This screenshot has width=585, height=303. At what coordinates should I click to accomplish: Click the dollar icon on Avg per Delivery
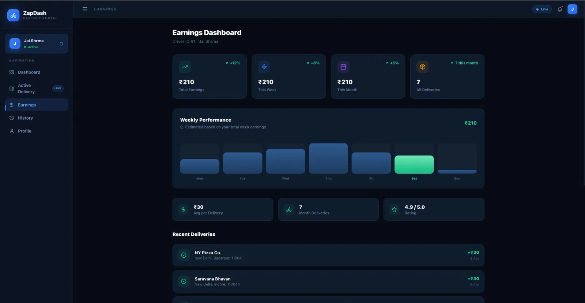point(183,209)
